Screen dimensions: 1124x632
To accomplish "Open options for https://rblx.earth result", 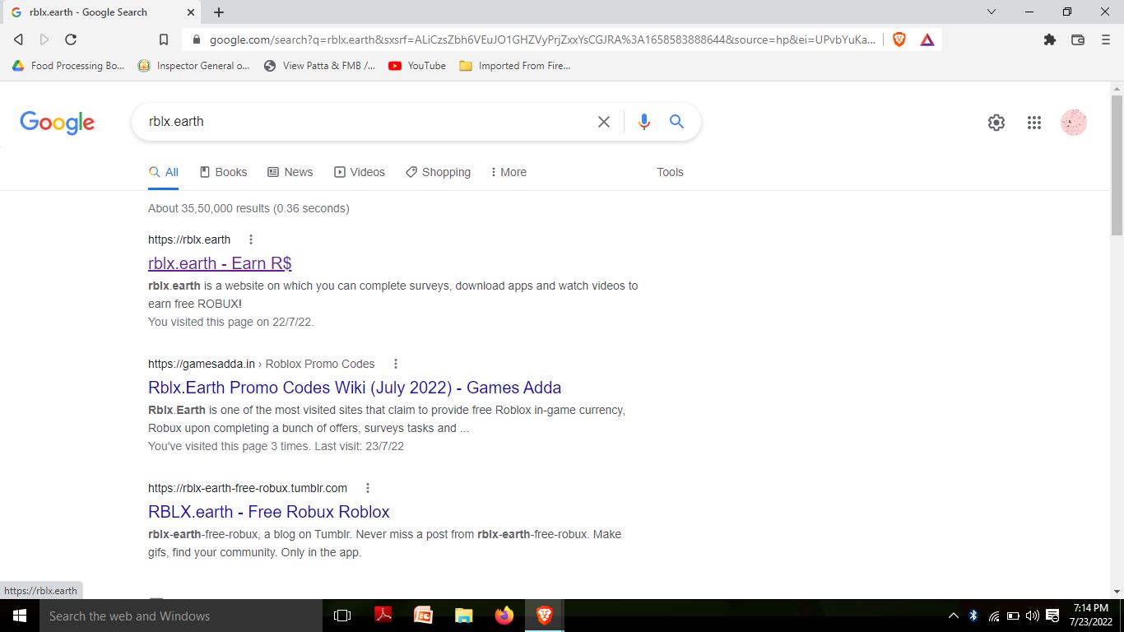I will (251, 239).
